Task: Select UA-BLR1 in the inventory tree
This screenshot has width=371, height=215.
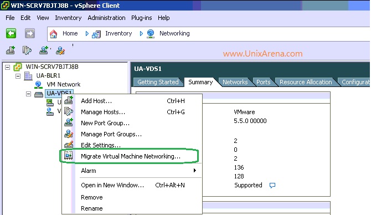Action: click(48, 75)
